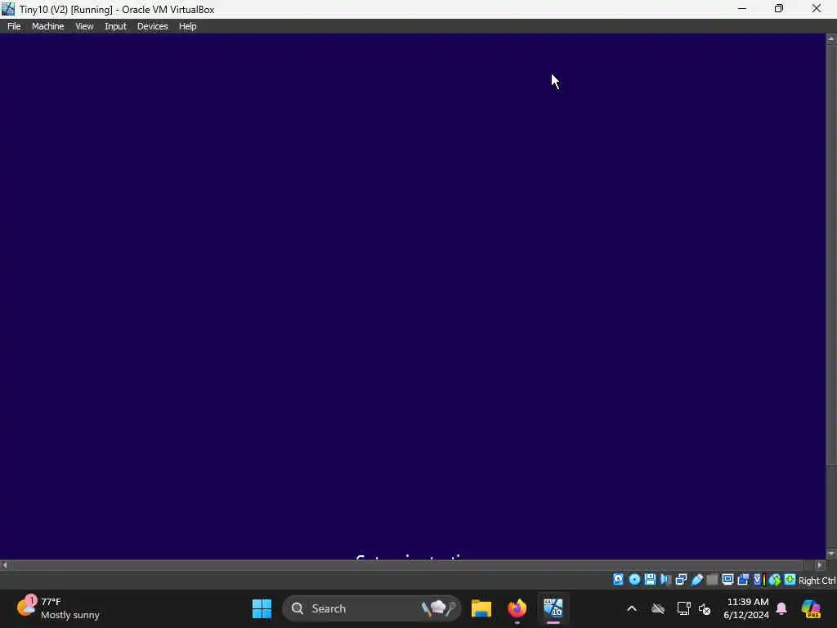Click the network tray icon
Viewport: 837px width, 628px height.
(684, 608)
